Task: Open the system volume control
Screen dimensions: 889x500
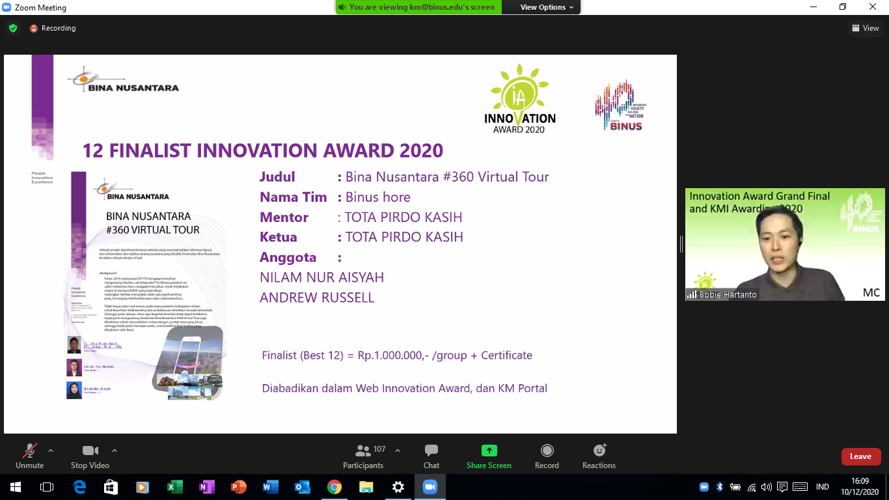Action: pyautogui.click(x=767, y=487)
